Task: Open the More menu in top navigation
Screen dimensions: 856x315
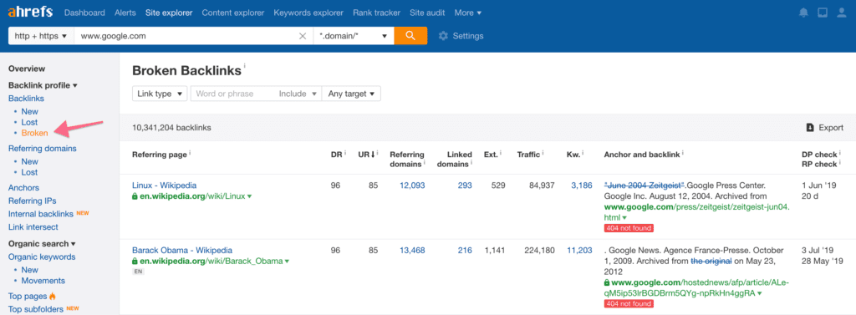Action: [468, 13]
